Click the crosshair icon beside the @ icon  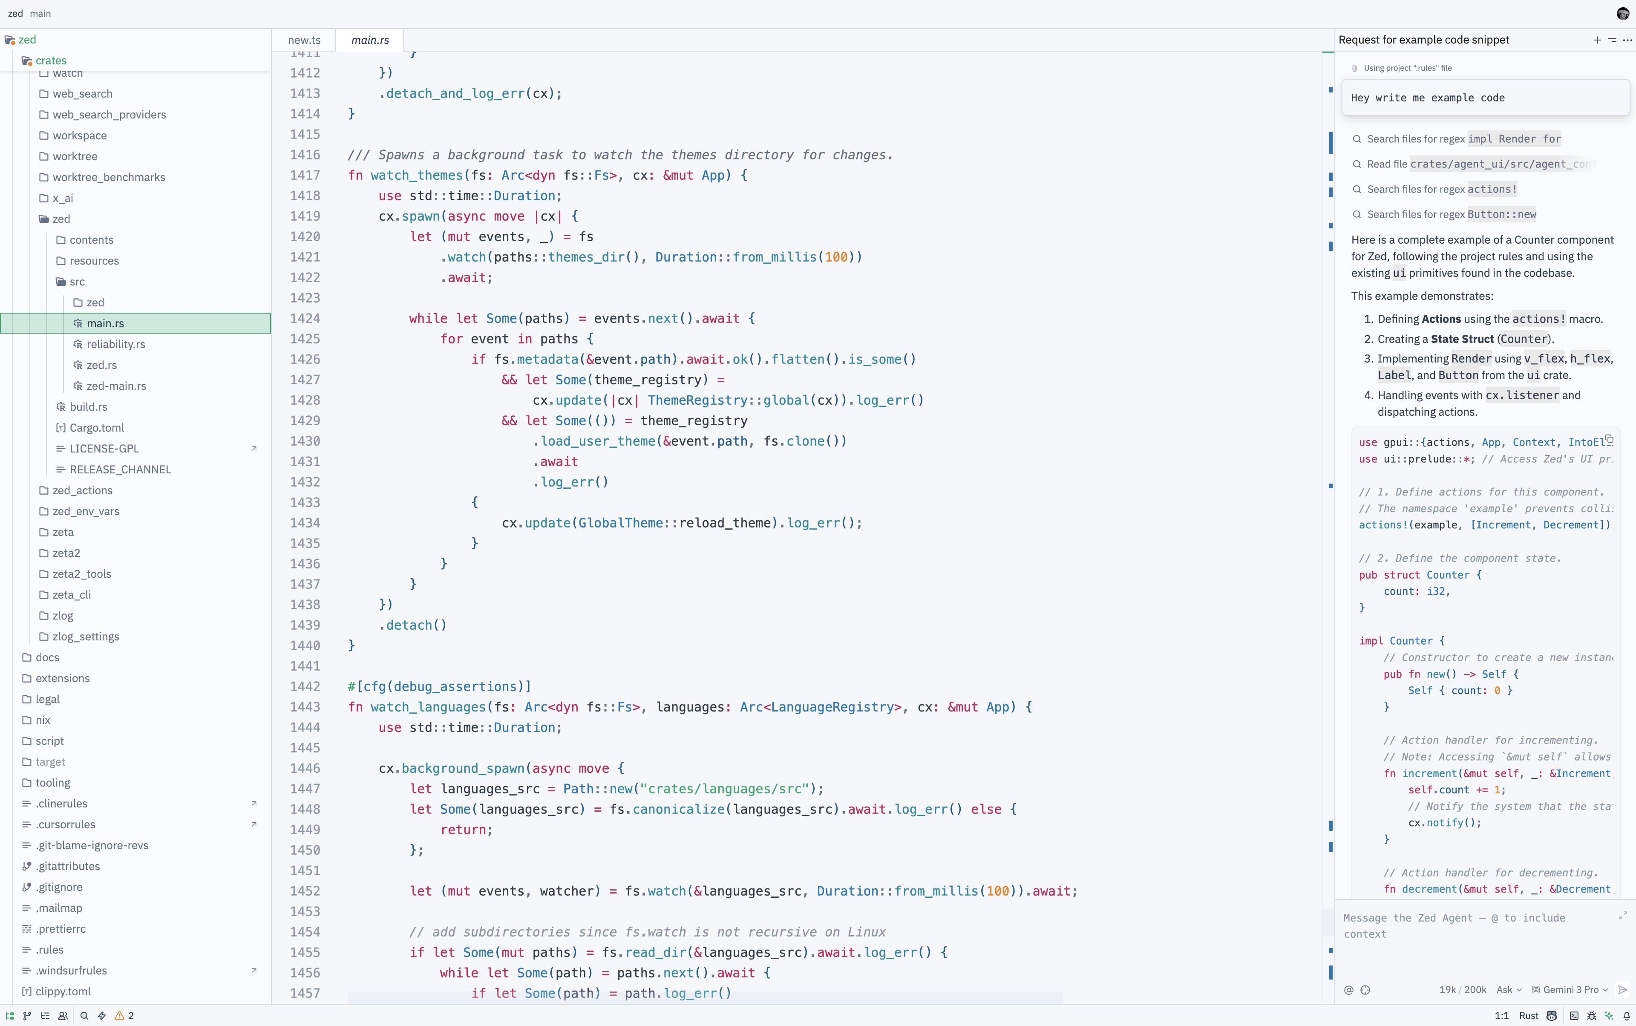(x=1365, y=990)
